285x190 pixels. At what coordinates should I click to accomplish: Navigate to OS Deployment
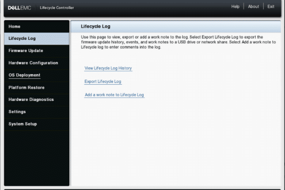coord(37,76)
